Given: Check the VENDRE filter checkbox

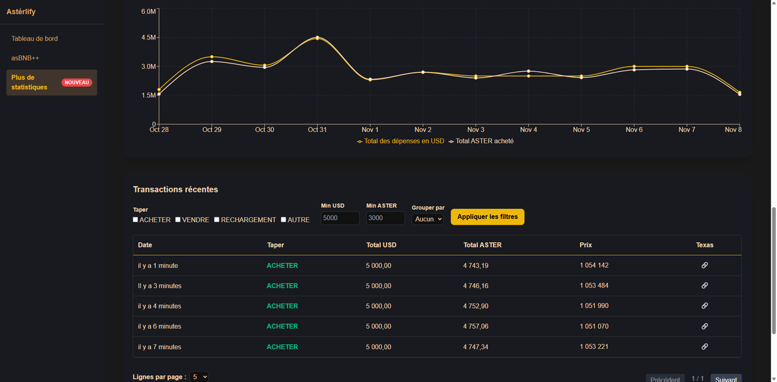Looking at the screenshot, I should (x=178, y=219).
